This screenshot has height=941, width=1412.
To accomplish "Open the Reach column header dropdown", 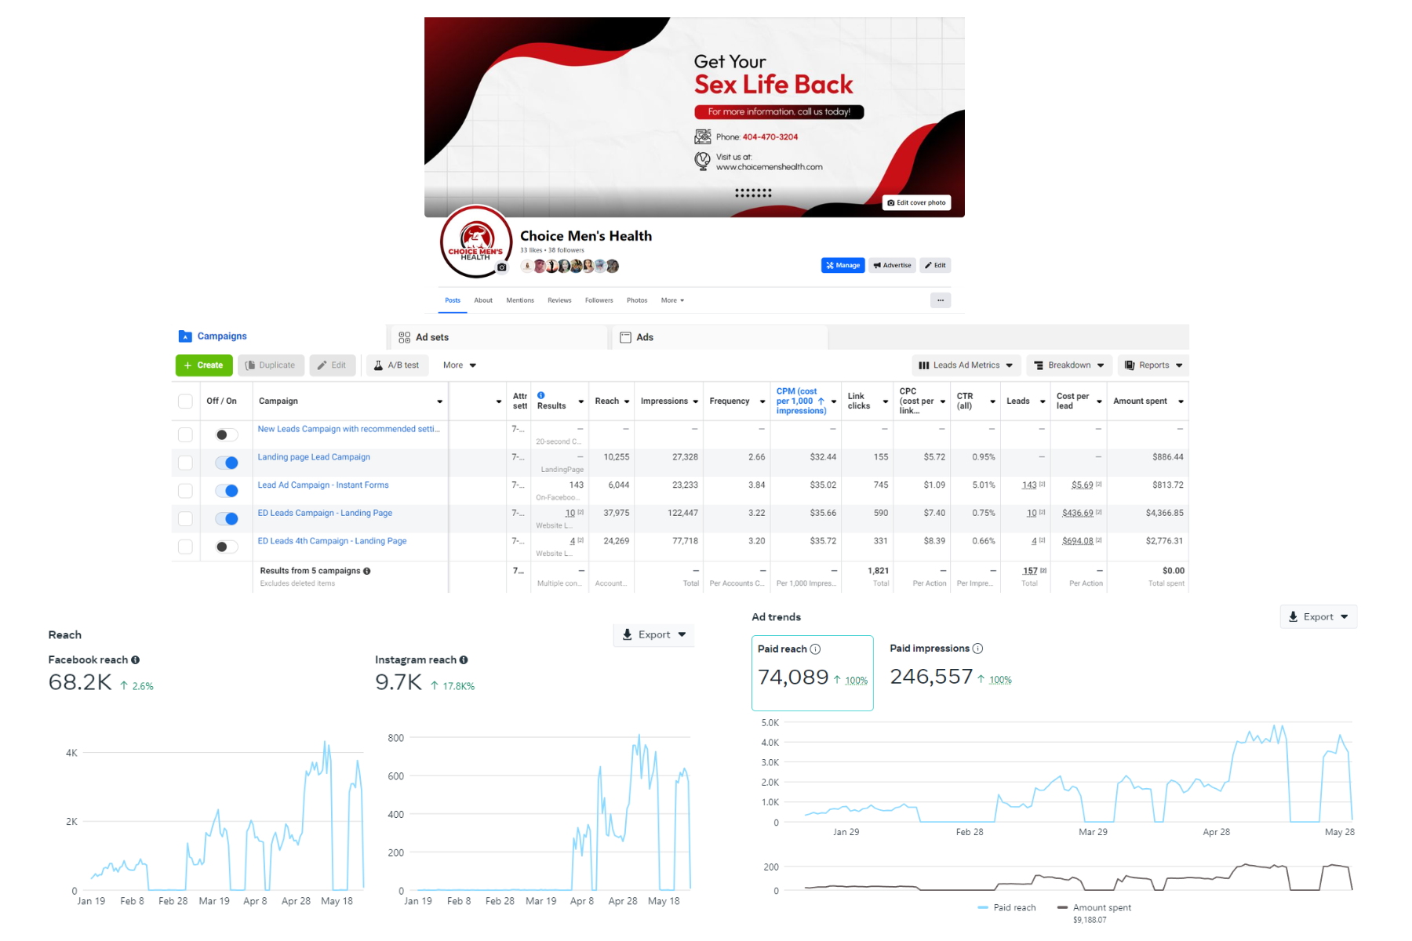I will point(627,401).
